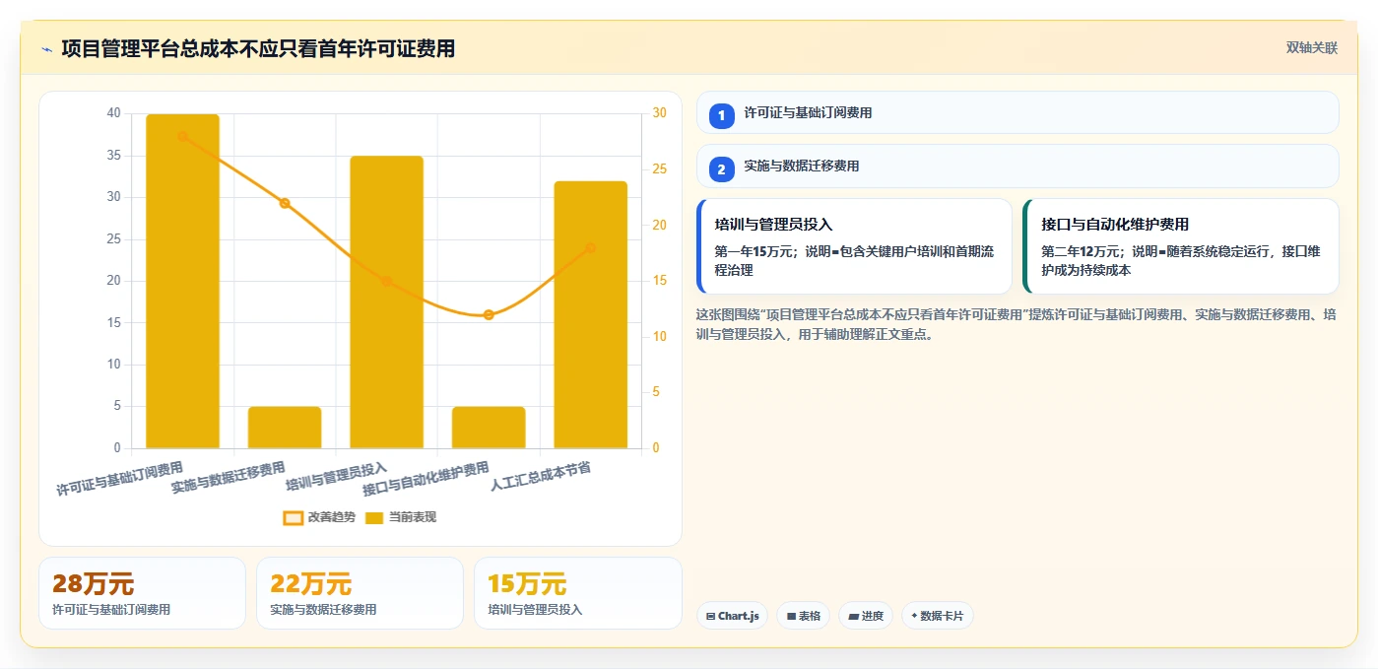Click the bar for 培训与管理员投入
Viewport: 1378px width, 669px height.
point(387,302)
